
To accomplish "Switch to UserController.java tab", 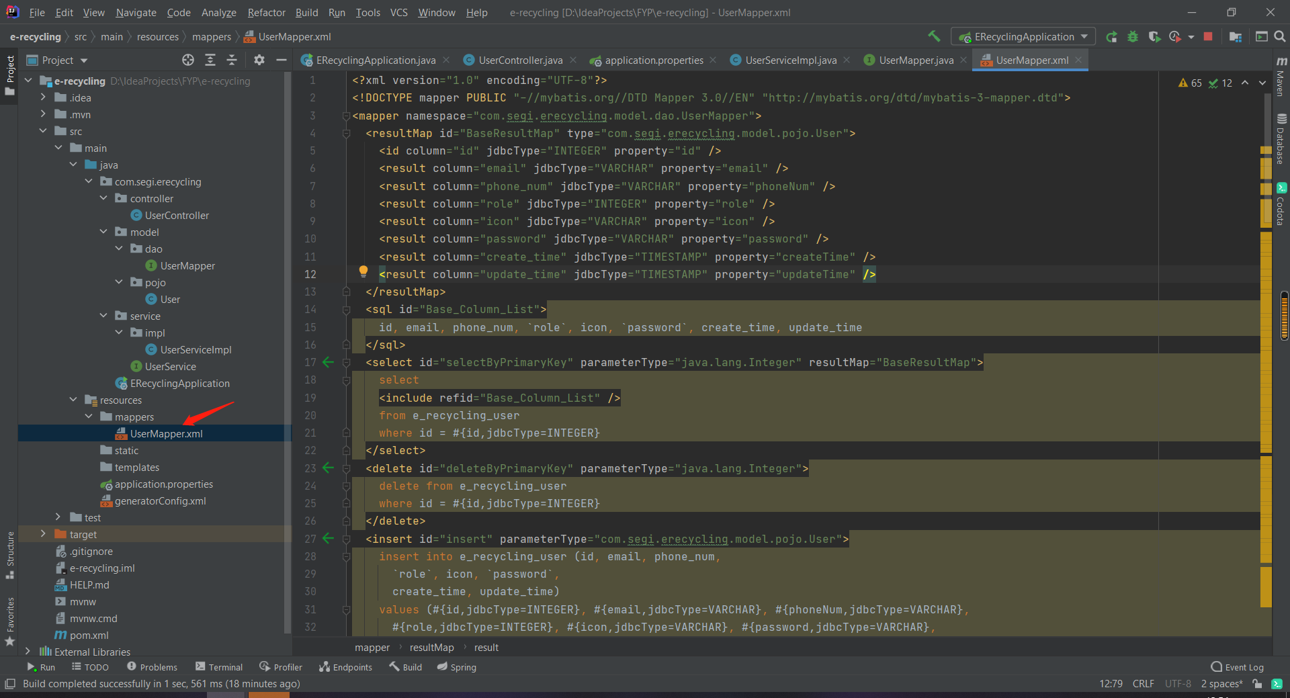I will (520, 60).
